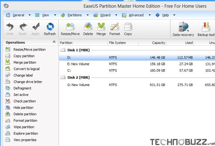Click the Undo toolbar icon
Image resolution: width=215 pixels, height=146 pixels.
click(10, 27)
